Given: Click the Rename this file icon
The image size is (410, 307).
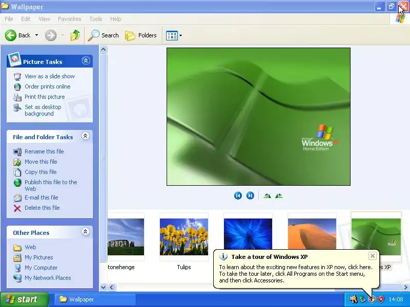Looking at the screenshot, I should (17, 151).
